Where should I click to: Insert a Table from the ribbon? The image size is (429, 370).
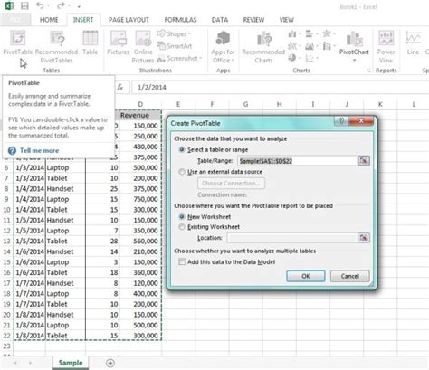tap(91, 43)
